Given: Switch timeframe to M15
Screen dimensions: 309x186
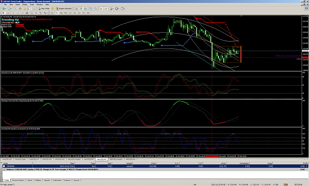Looking at the screenshot, I should point(61,13).
